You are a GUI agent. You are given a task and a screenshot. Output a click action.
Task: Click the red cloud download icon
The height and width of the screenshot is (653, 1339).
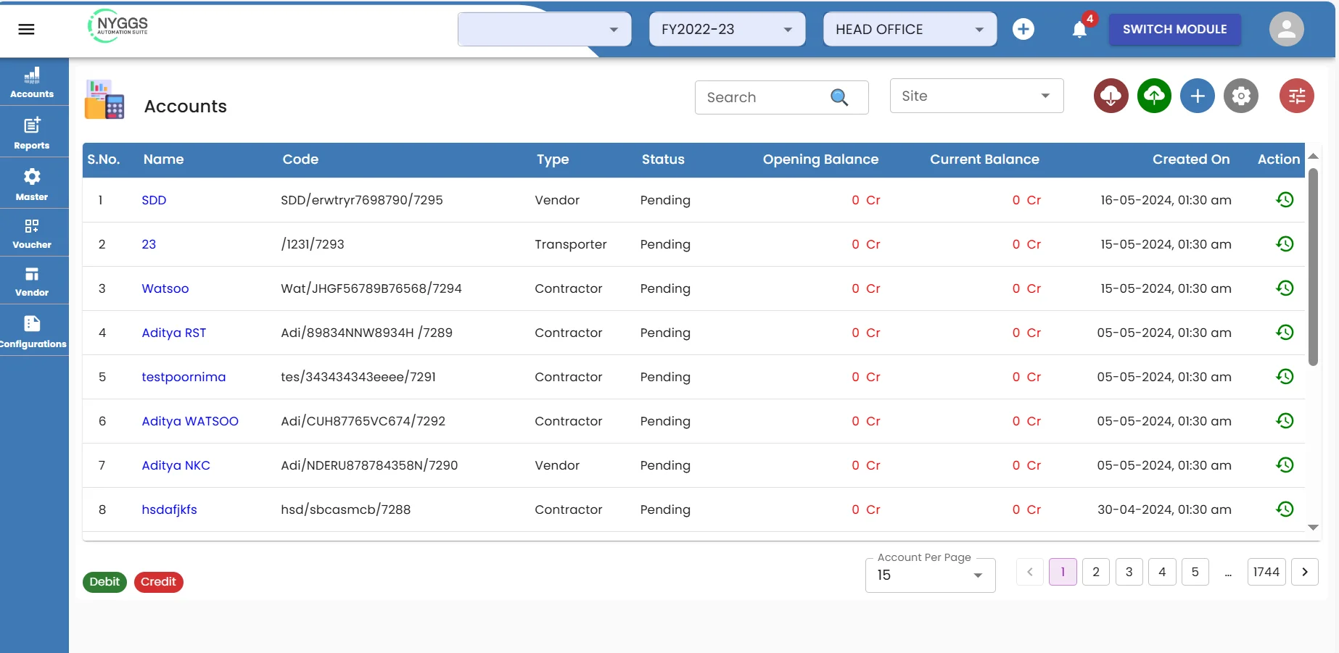coord(1111,96)
